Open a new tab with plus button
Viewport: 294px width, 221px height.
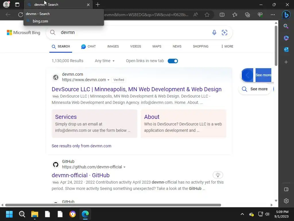point(98,5)
